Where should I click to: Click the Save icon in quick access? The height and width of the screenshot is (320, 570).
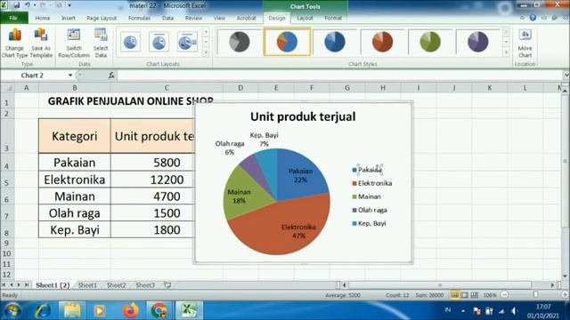17,5
